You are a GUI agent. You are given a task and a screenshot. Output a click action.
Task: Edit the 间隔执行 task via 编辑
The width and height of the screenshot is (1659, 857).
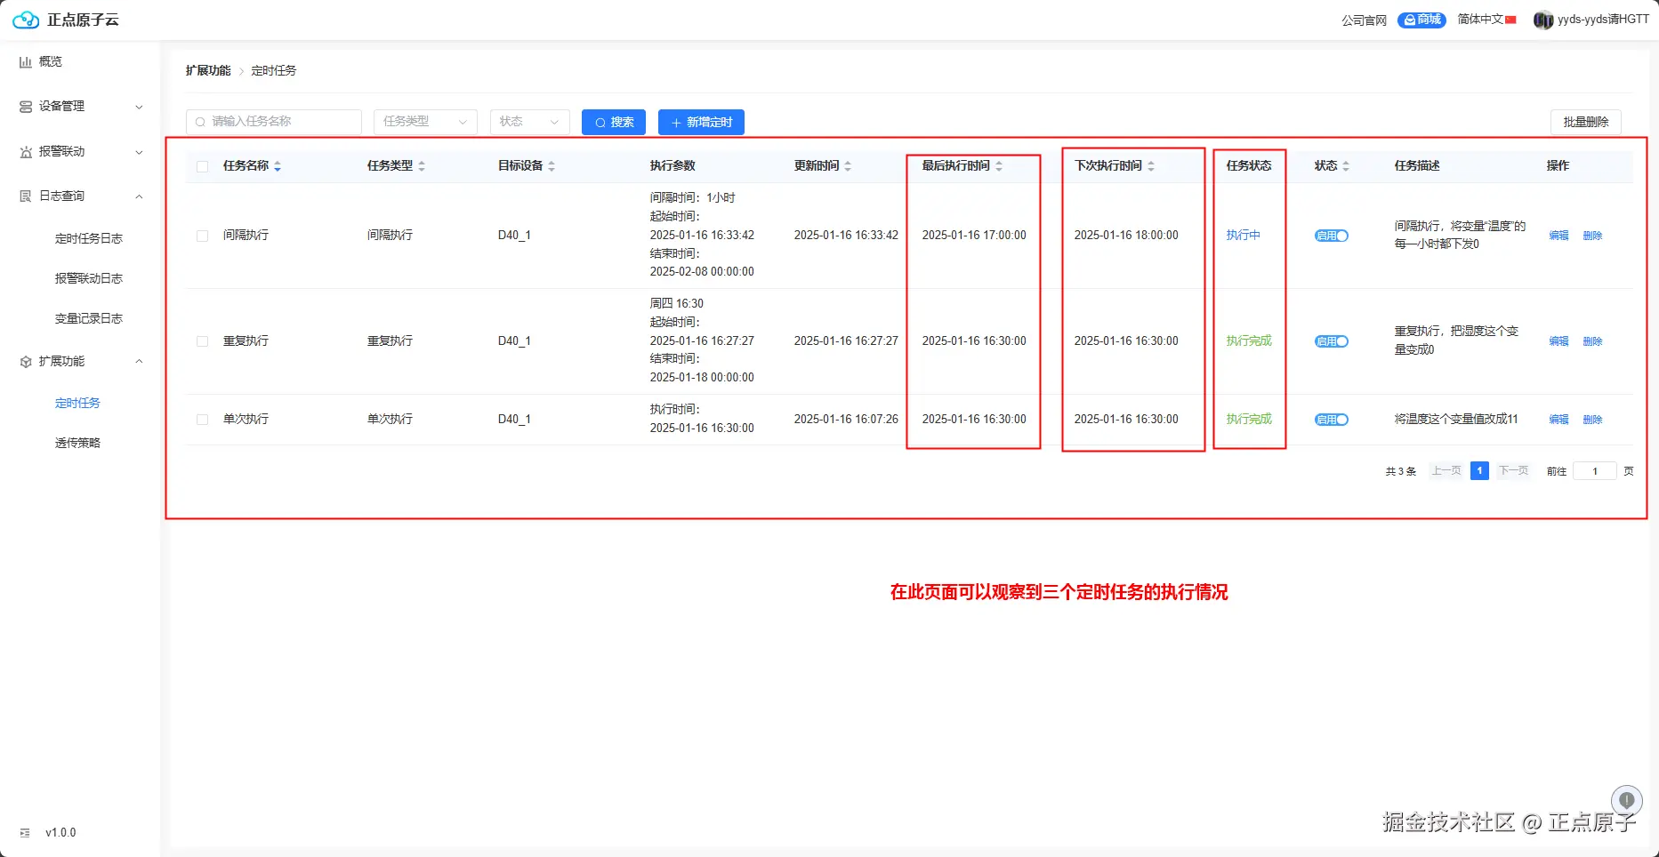[1558, 236]
